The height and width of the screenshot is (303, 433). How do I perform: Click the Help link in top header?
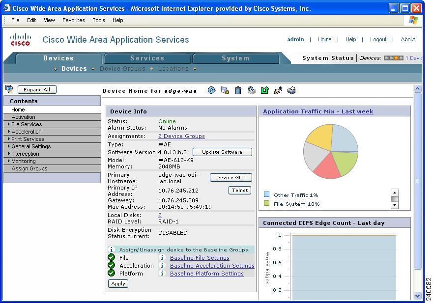pyautogui.click(x=351, y=39)
